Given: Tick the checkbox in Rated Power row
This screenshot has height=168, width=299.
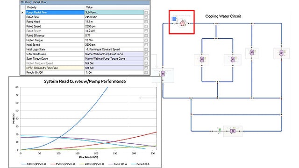Looking at the screenshot, I should pos(146,31).
